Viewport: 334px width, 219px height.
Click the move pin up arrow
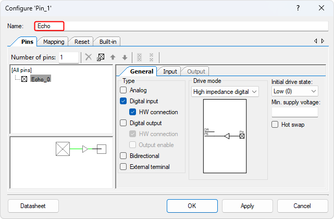click(113, 57)
